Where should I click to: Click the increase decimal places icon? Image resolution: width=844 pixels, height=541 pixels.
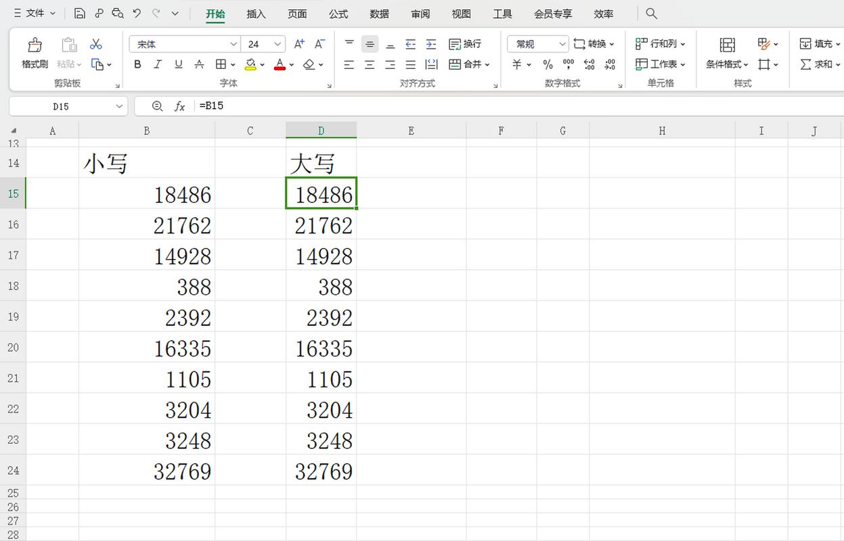click(590, 65)
